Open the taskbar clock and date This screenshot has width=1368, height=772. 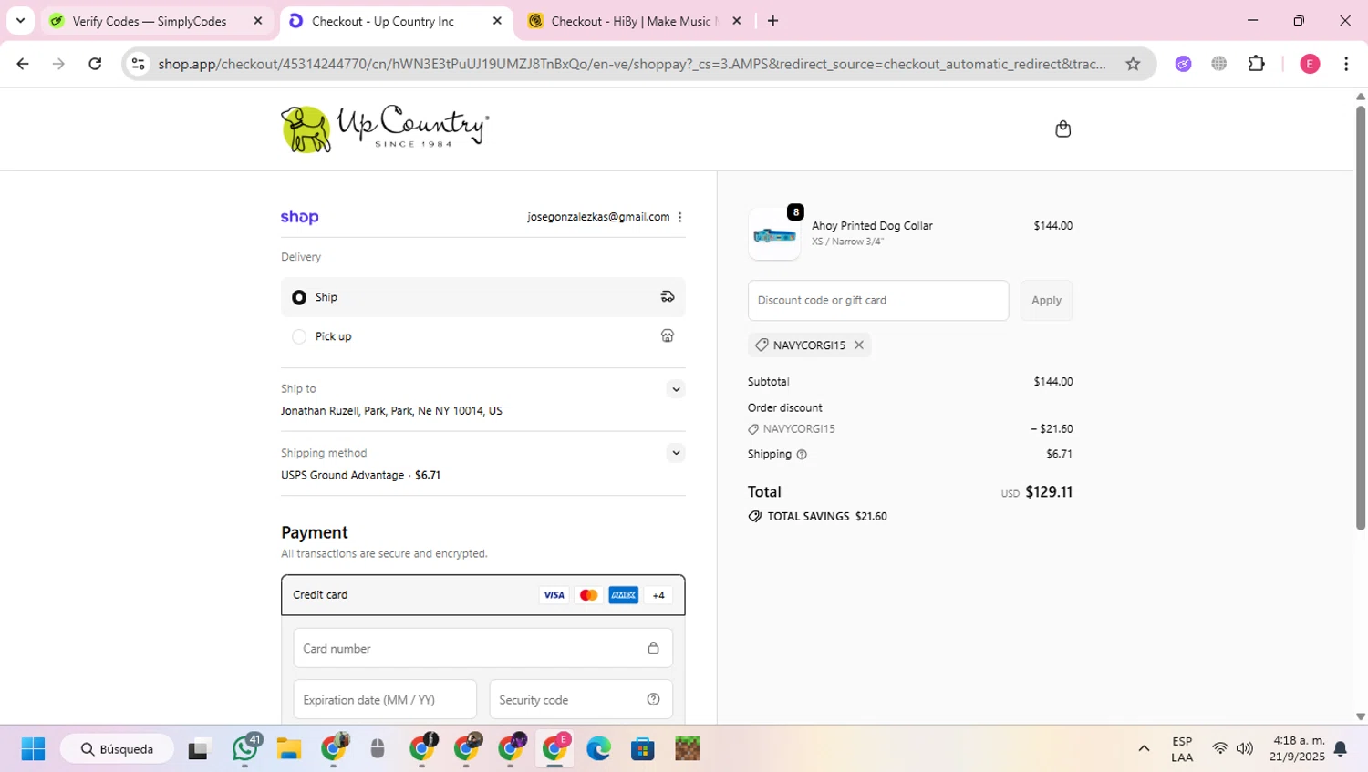click(x=1298, y=748)
